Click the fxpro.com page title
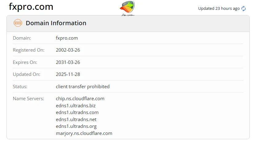Image resolution: width=254 pixels, height=142 pixels. 31,7
